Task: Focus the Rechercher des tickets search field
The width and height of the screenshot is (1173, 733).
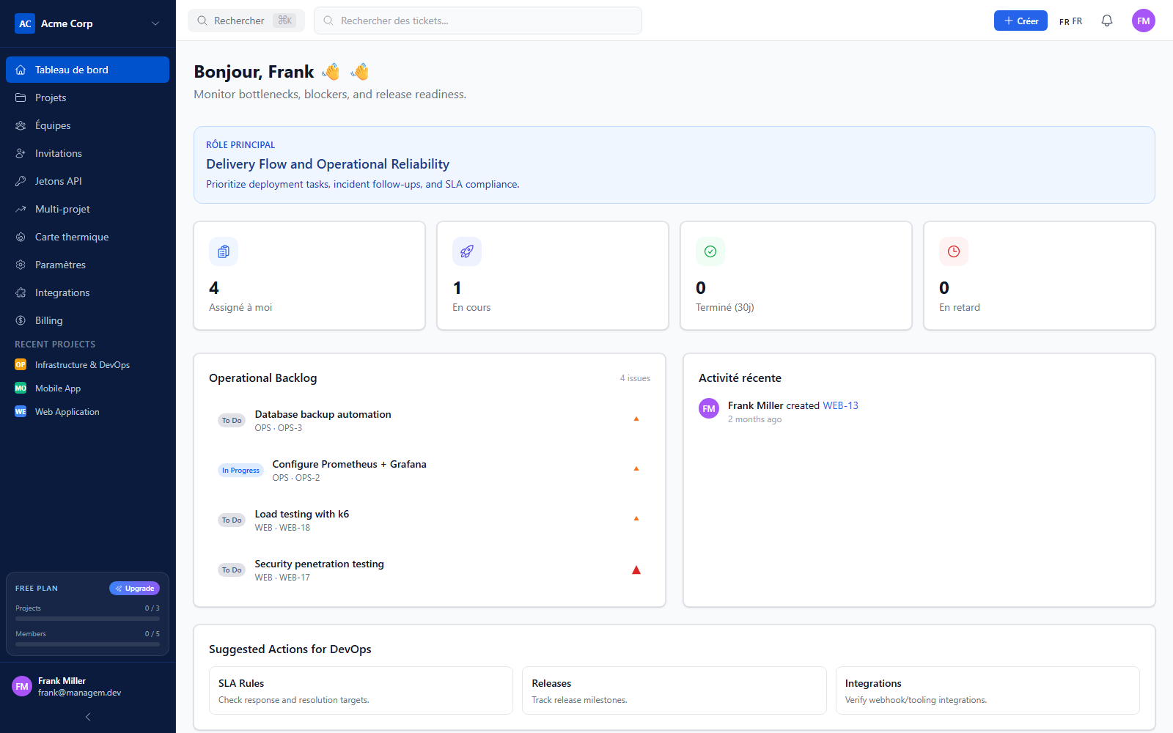Action: click(478, 21)
